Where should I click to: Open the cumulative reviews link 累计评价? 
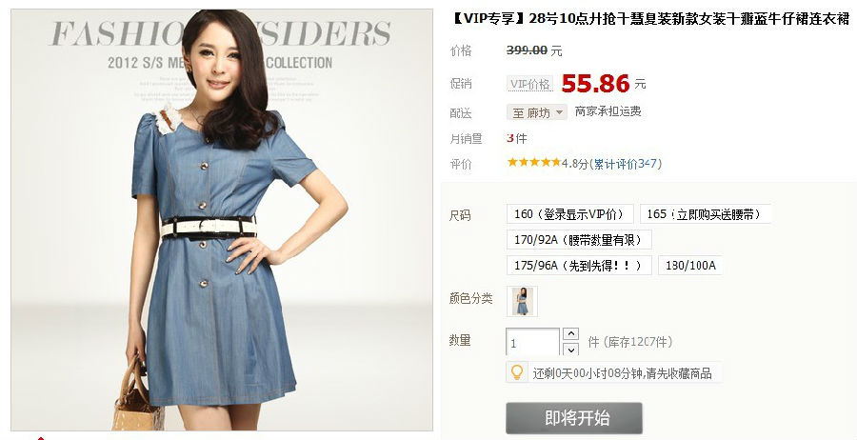[x=628, y=164]
